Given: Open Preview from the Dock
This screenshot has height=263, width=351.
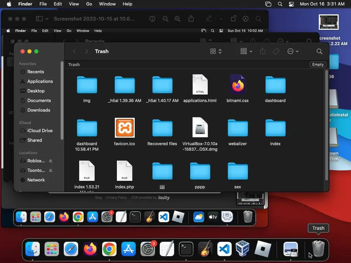Looking at the screenshot, I should pyautogui.click(x=291, y=249).
